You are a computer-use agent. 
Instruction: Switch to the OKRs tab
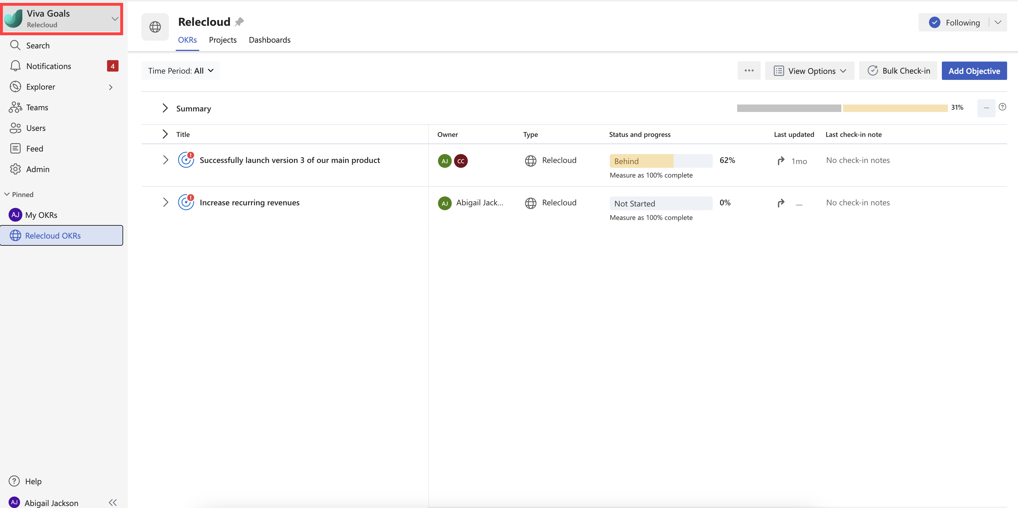point(187,40)
